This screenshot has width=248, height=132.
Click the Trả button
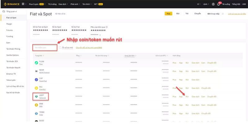pyautogui.click(x=187, y=14)
